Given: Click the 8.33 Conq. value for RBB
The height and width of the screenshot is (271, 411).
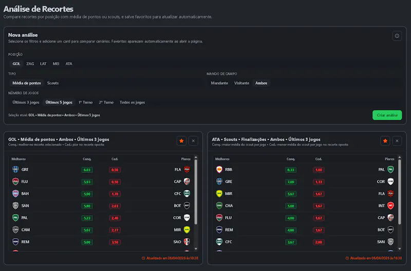Looking at the screenshot, I should (290, 170).
